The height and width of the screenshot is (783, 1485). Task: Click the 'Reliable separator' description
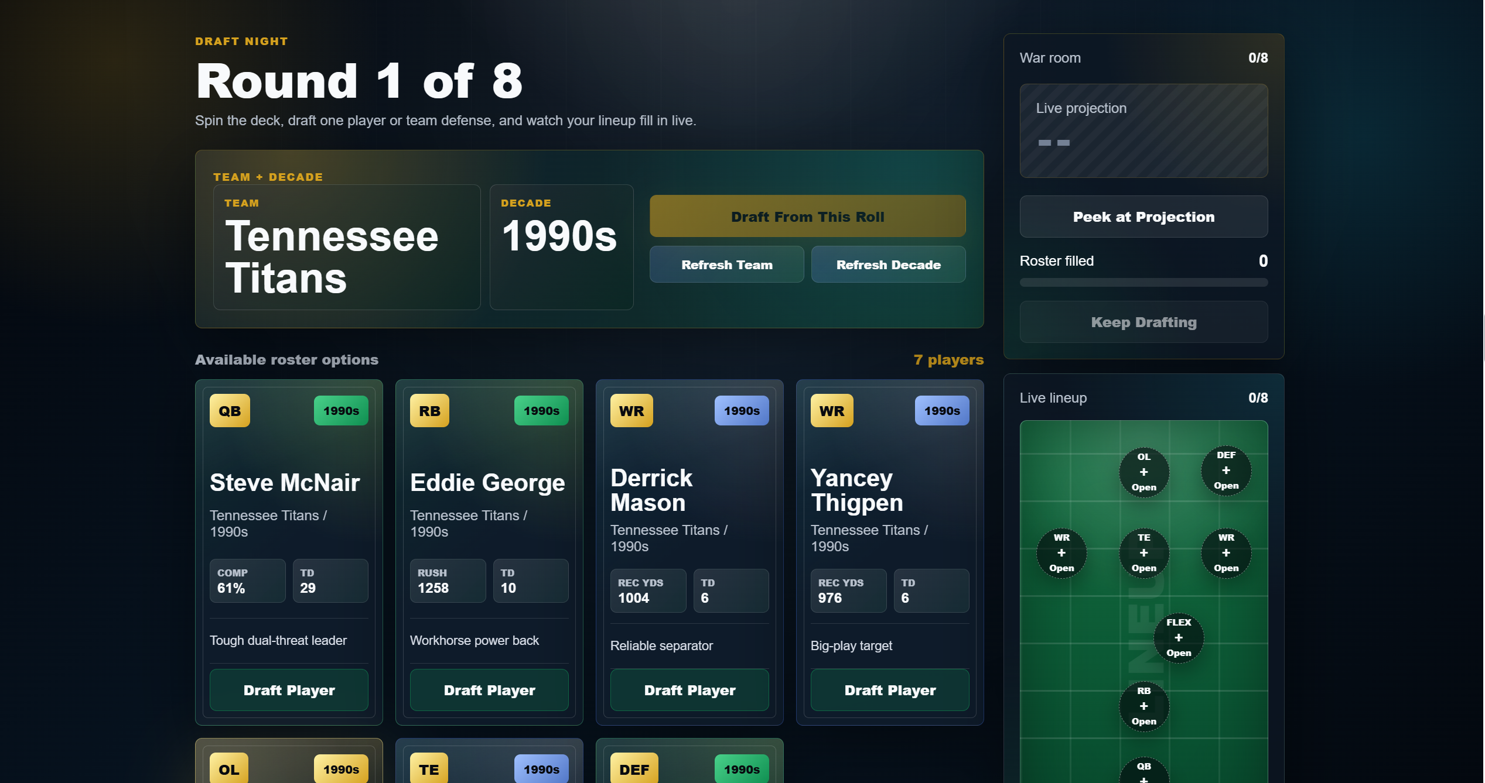point(661,645)
